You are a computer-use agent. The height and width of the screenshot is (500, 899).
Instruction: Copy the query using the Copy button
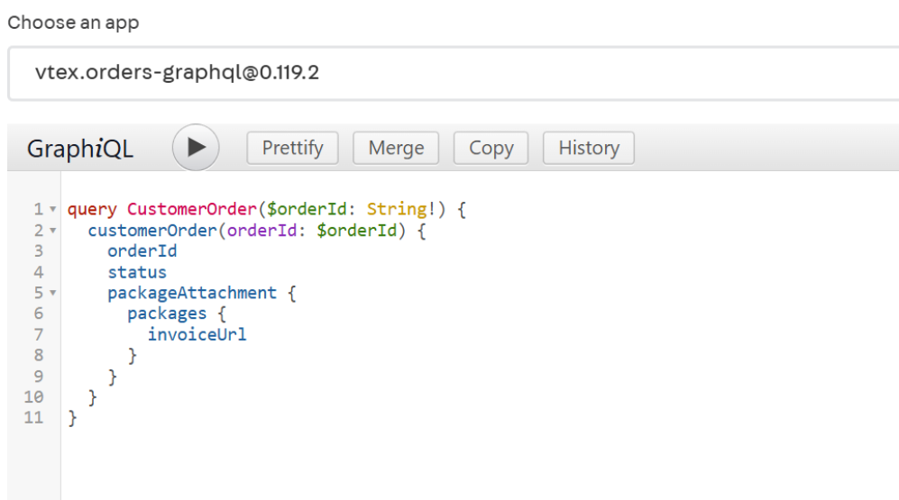click(491, 148)
